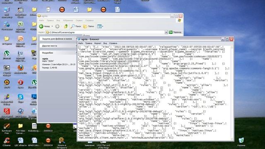Click the Notepad vertical scrollbar
Screen dimensions: 265x149
(232, 93)
